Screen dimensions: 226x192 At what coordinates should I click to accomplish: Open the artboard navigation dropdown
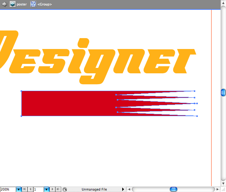(x=46, y=189)
